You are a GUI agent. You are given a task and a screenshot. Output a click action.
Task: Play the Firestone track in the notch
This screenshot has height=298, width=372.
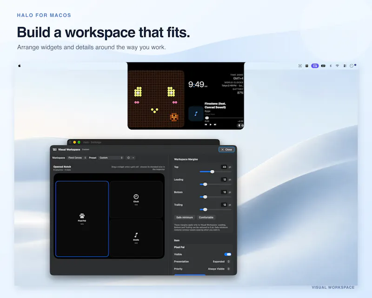pyautogui.click(x=211, y=124)
